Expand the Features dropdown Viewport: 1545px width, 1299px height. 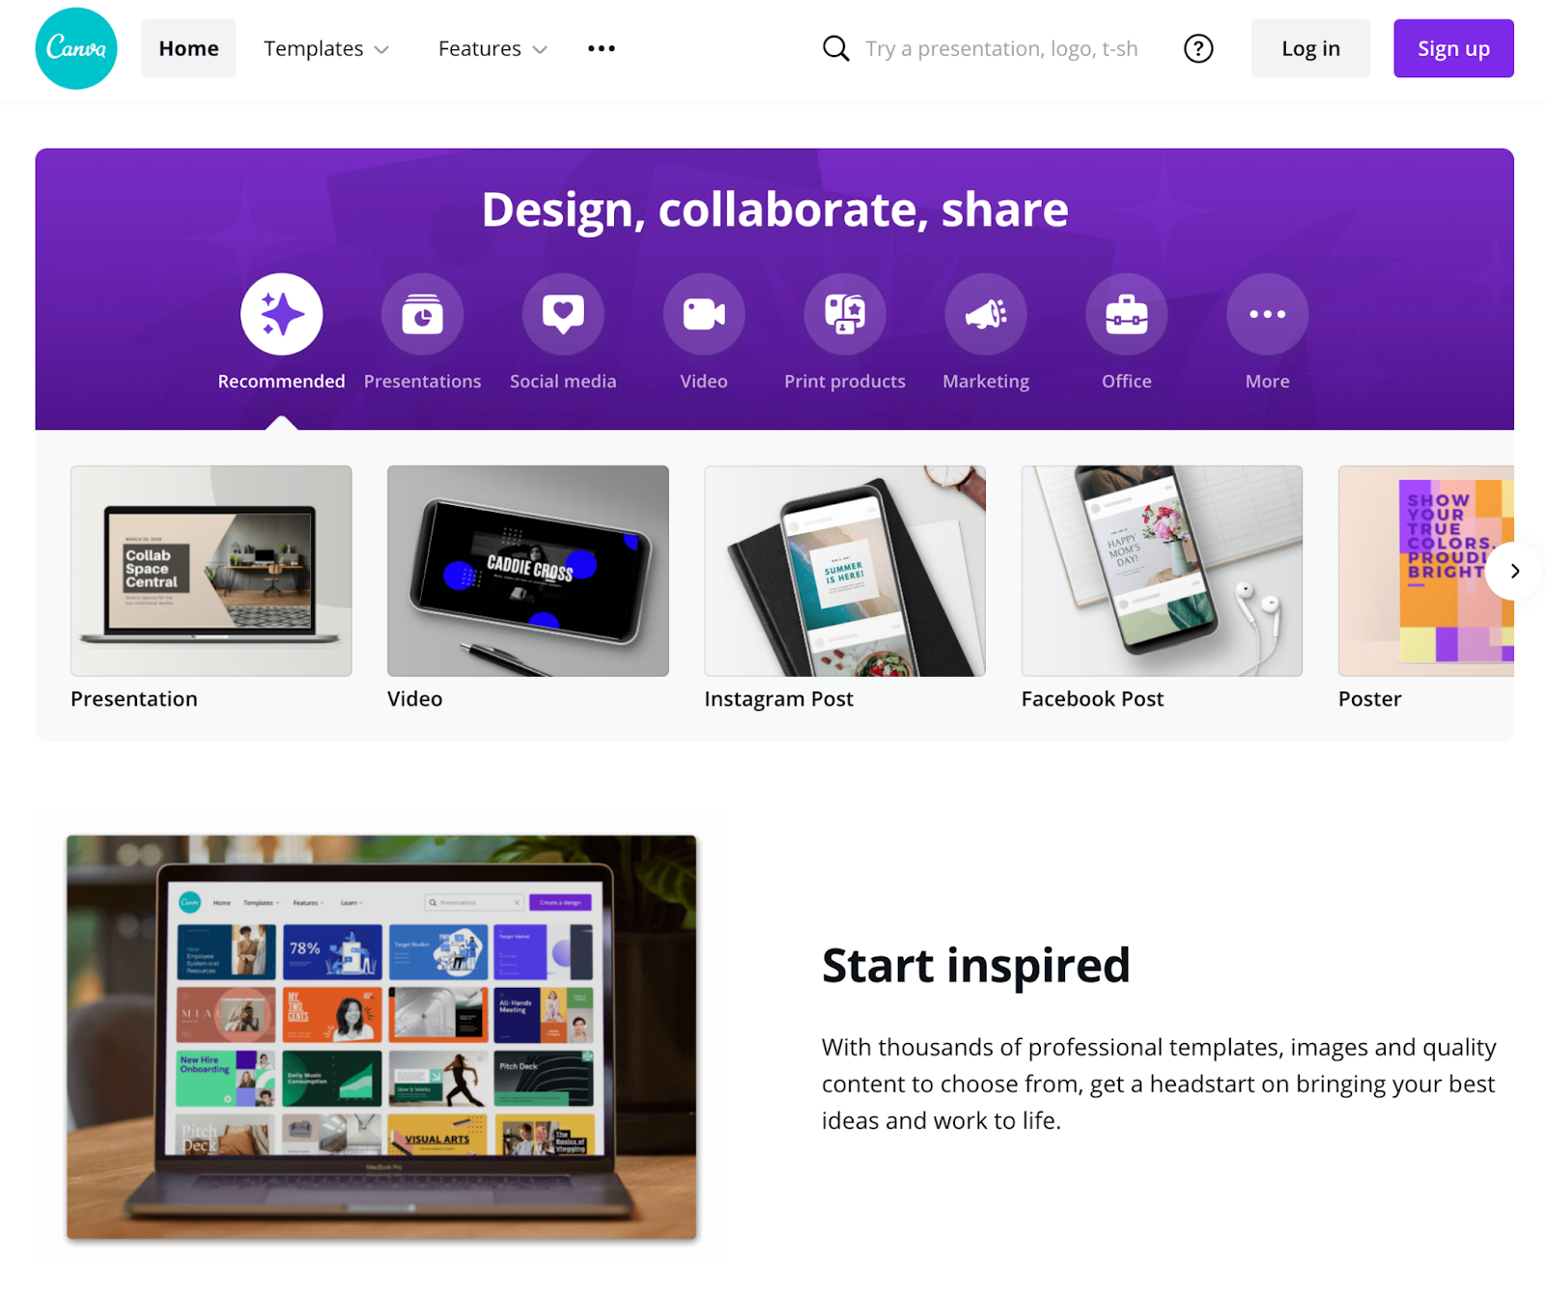pyautogui.click(x=492, y=48)
